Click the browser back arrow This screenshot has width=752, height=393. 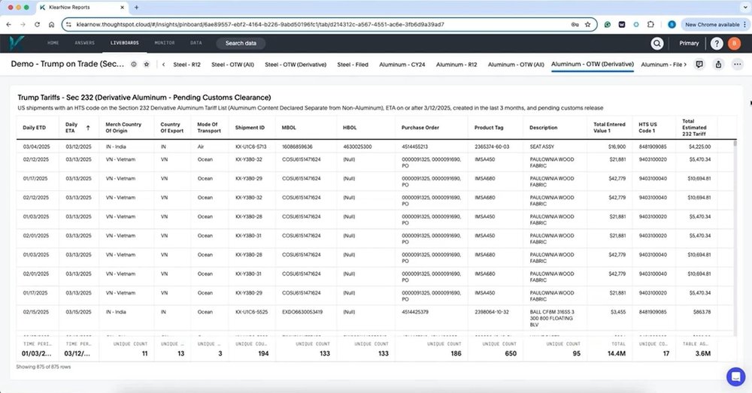[x=8, y=25]
